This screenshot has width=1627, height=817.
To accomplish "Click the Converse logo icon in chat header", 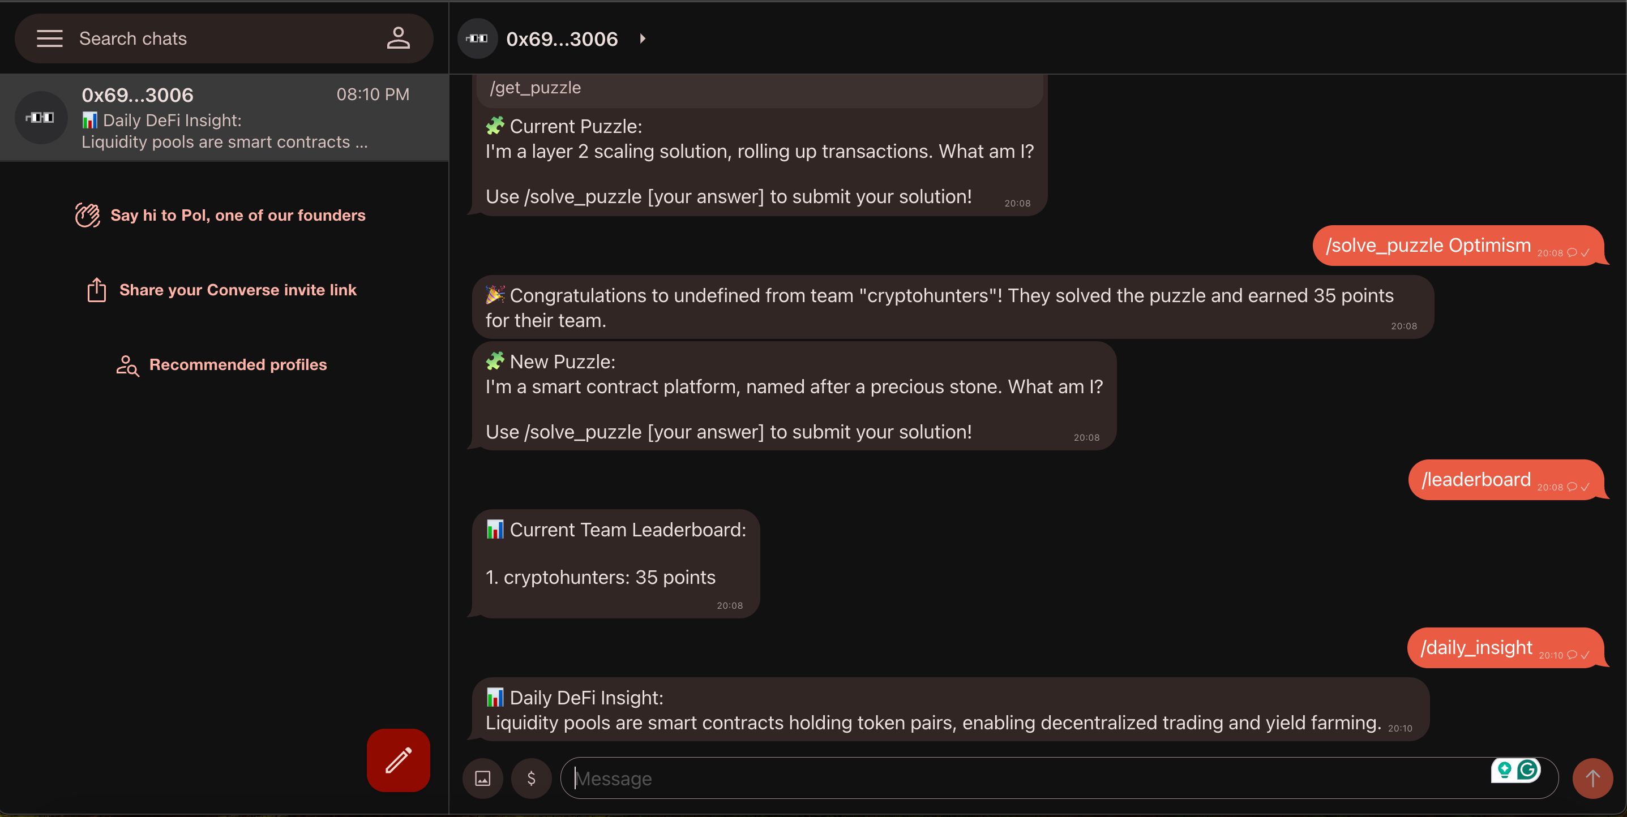I will (x=478, y=37).
